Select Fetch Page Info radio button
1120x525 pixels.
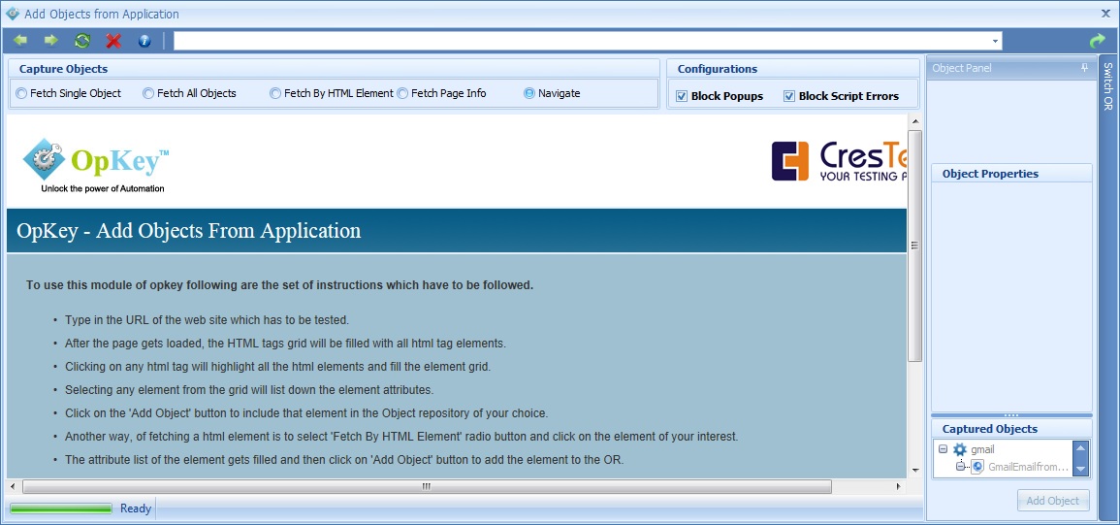pyautogui.click(x=402, y=93)
